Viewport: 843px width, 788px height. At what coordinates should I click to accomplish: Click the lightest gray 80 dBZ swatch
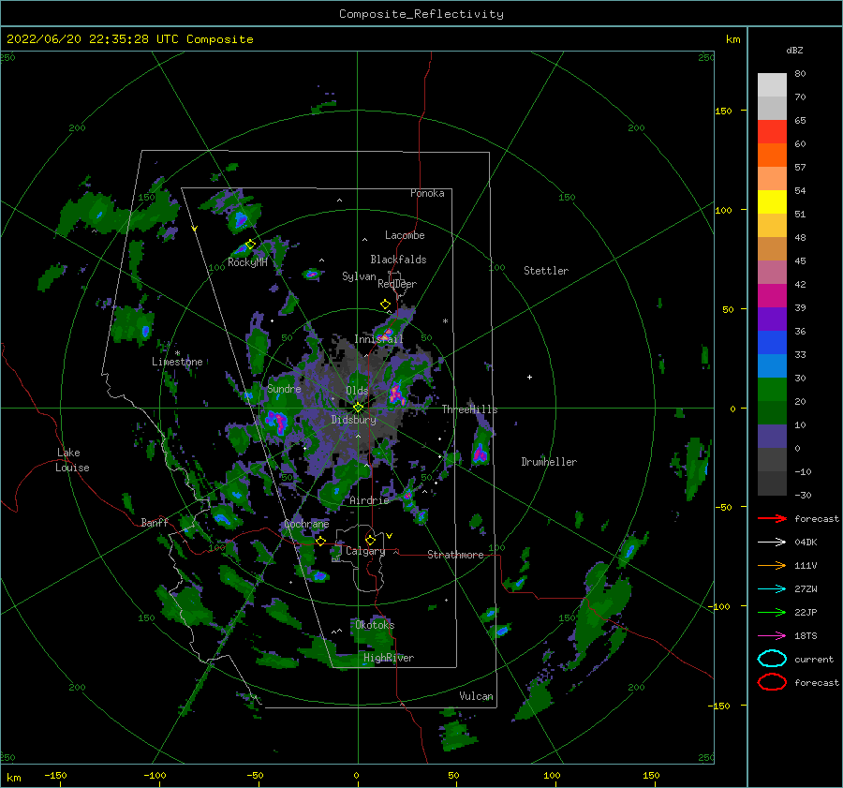(x=772, y=85)
